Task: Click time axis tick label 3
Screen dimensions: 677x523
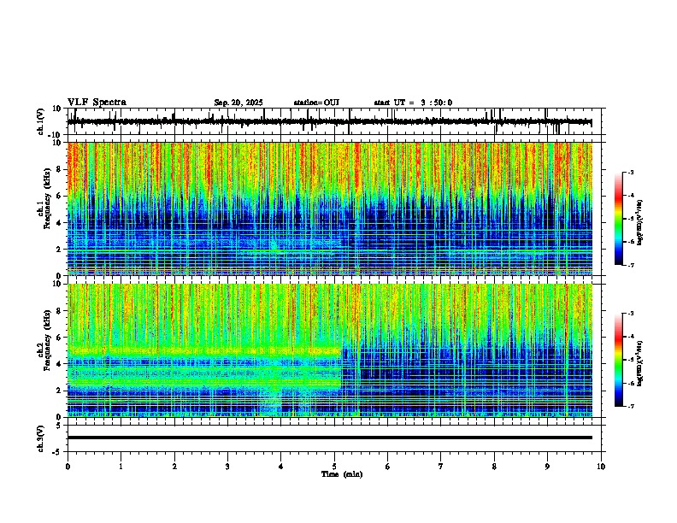Action: 227,467
